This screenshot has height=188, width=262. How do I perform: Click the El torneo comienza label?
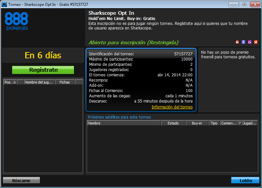point(107,75)
